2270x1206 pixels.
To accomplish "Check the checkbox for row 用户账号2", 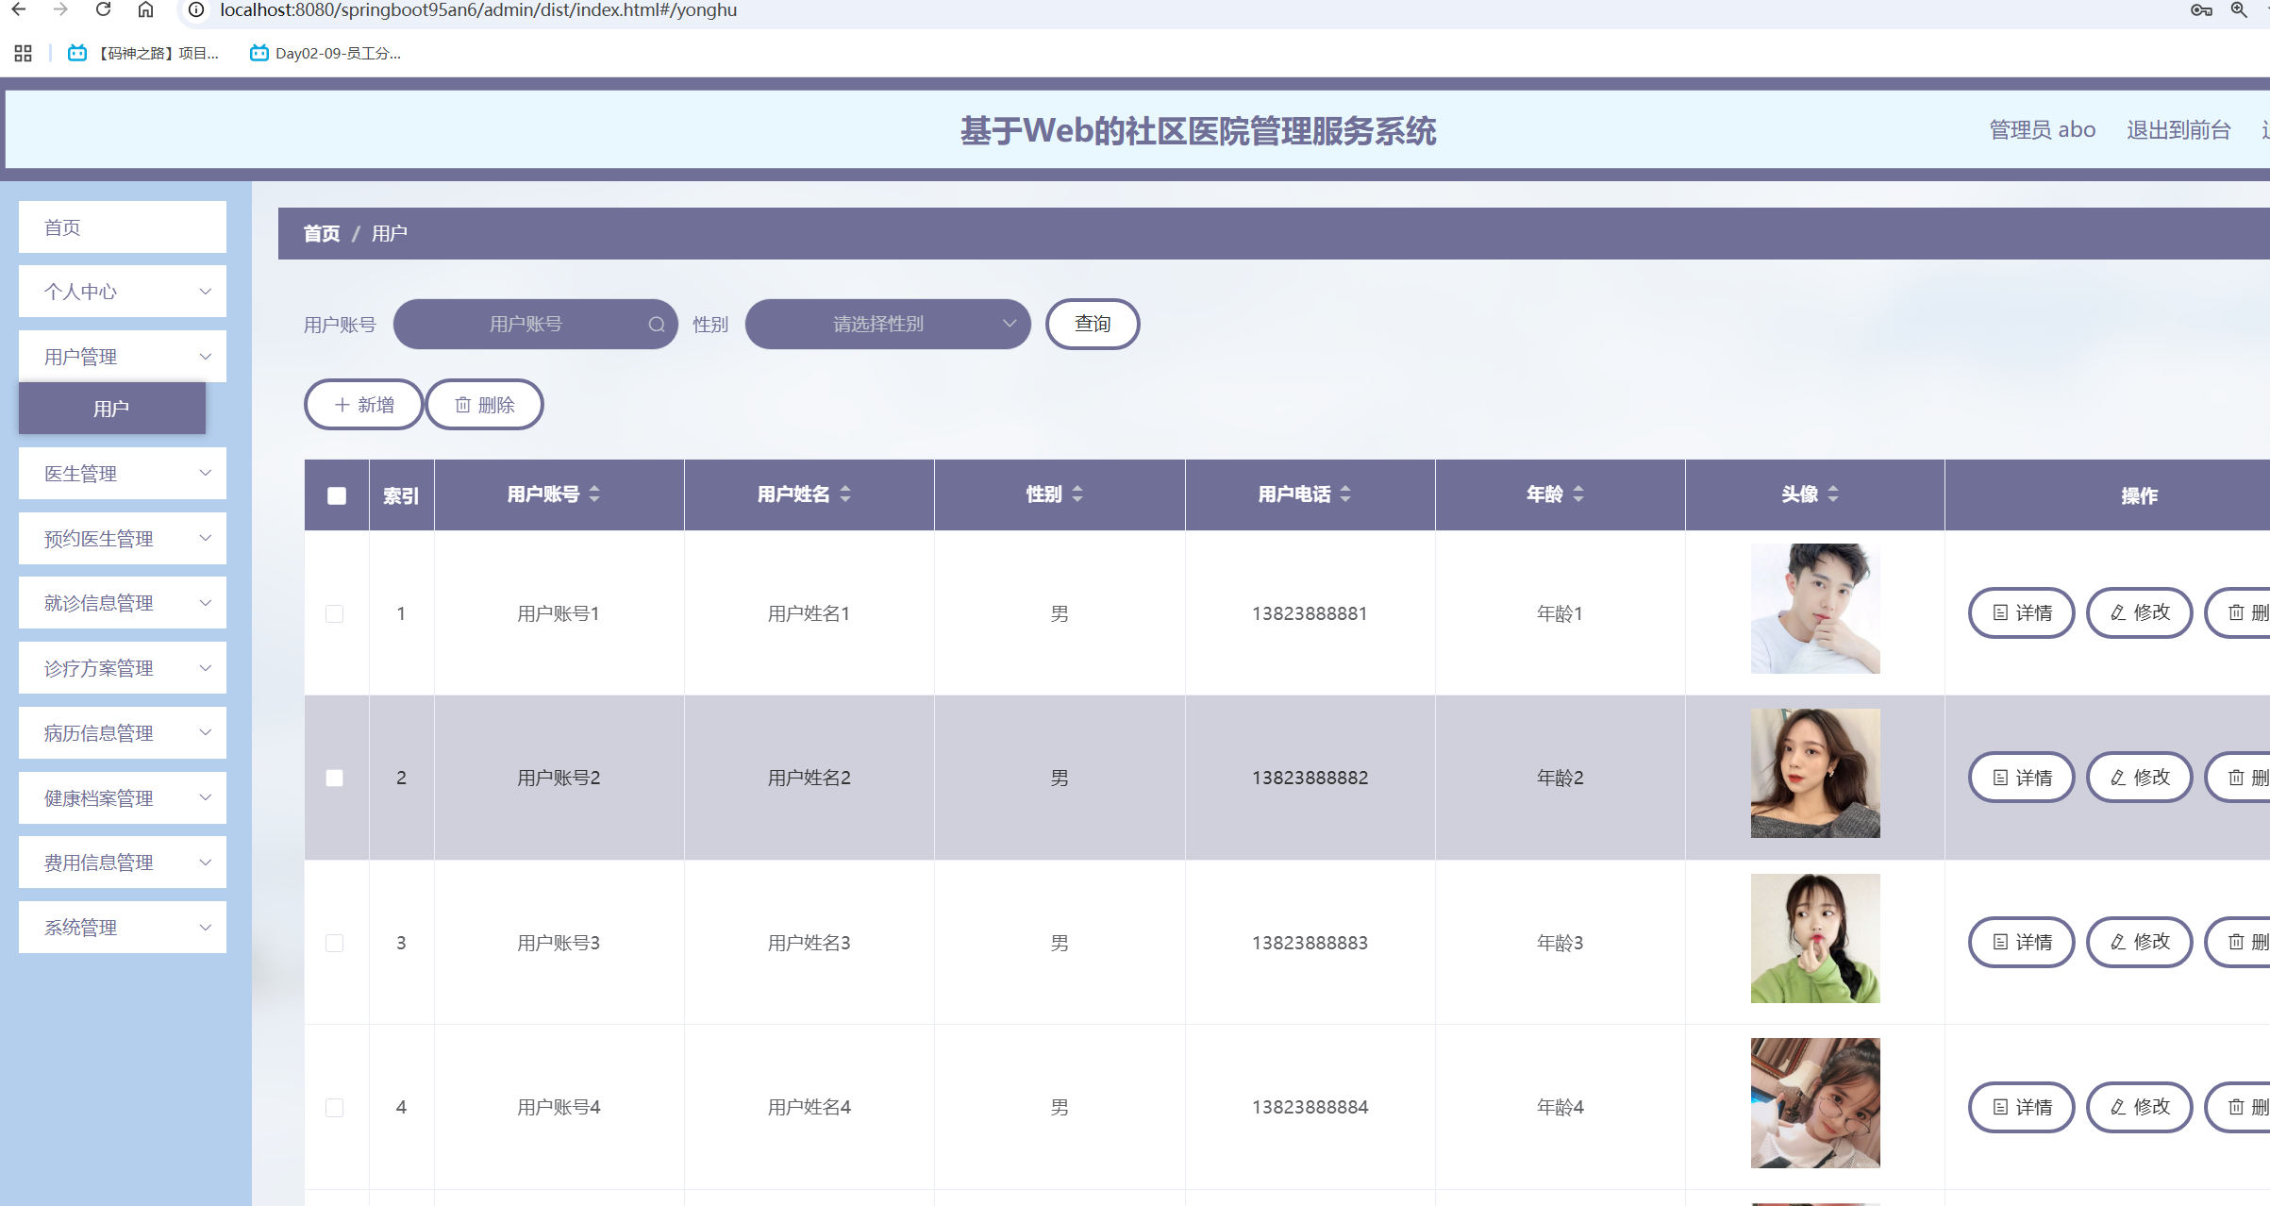I will [334, 779].
